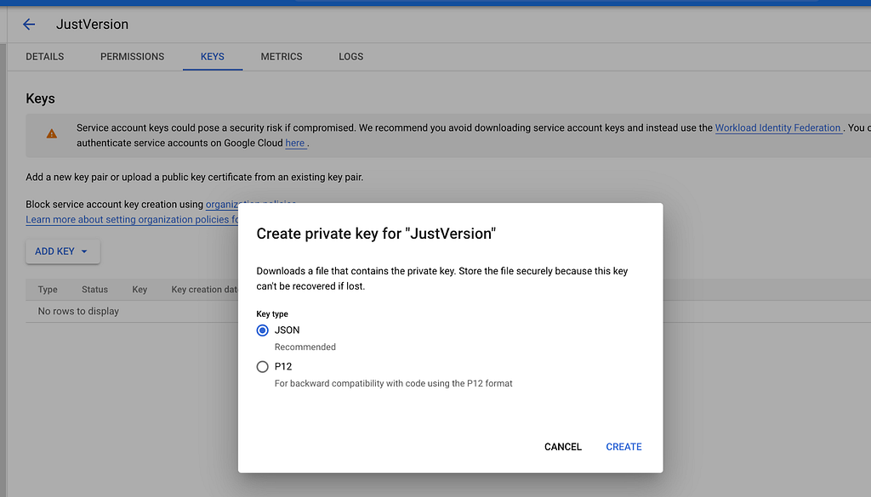Screen dimensions: 871x497
Task: Switch to the DETAILS tab
Action: click(45, 57)
